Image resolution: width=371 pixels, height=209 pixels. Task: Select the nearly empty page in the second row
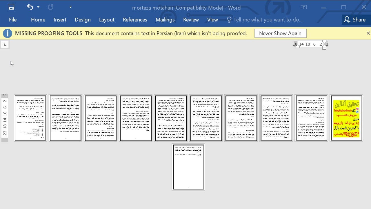tap(188, 167)
